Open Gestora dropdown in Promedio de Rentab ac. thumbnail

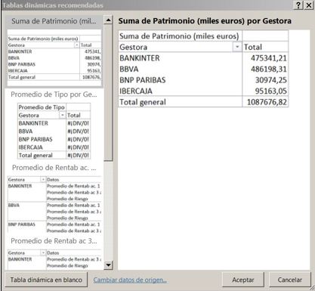pyautogui.click(x=43, y=179)
